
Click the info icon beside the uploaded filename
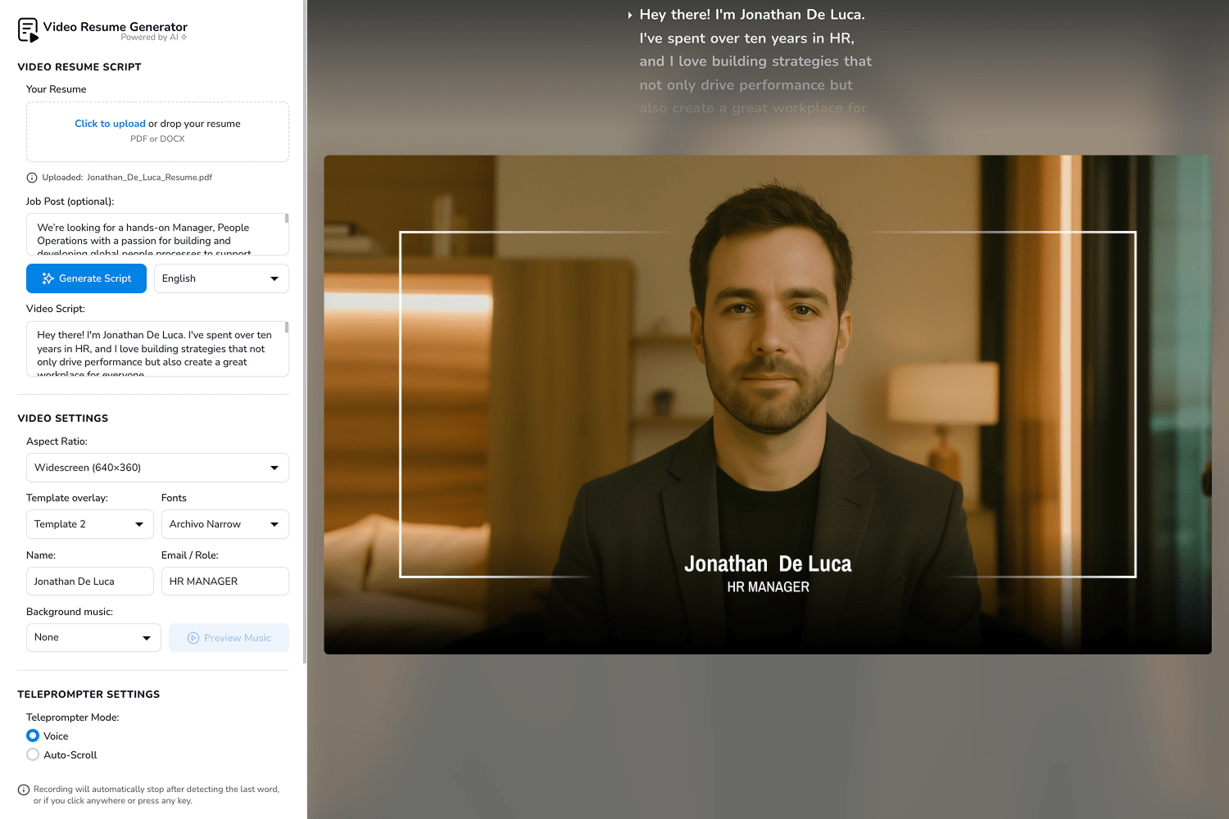31,177
